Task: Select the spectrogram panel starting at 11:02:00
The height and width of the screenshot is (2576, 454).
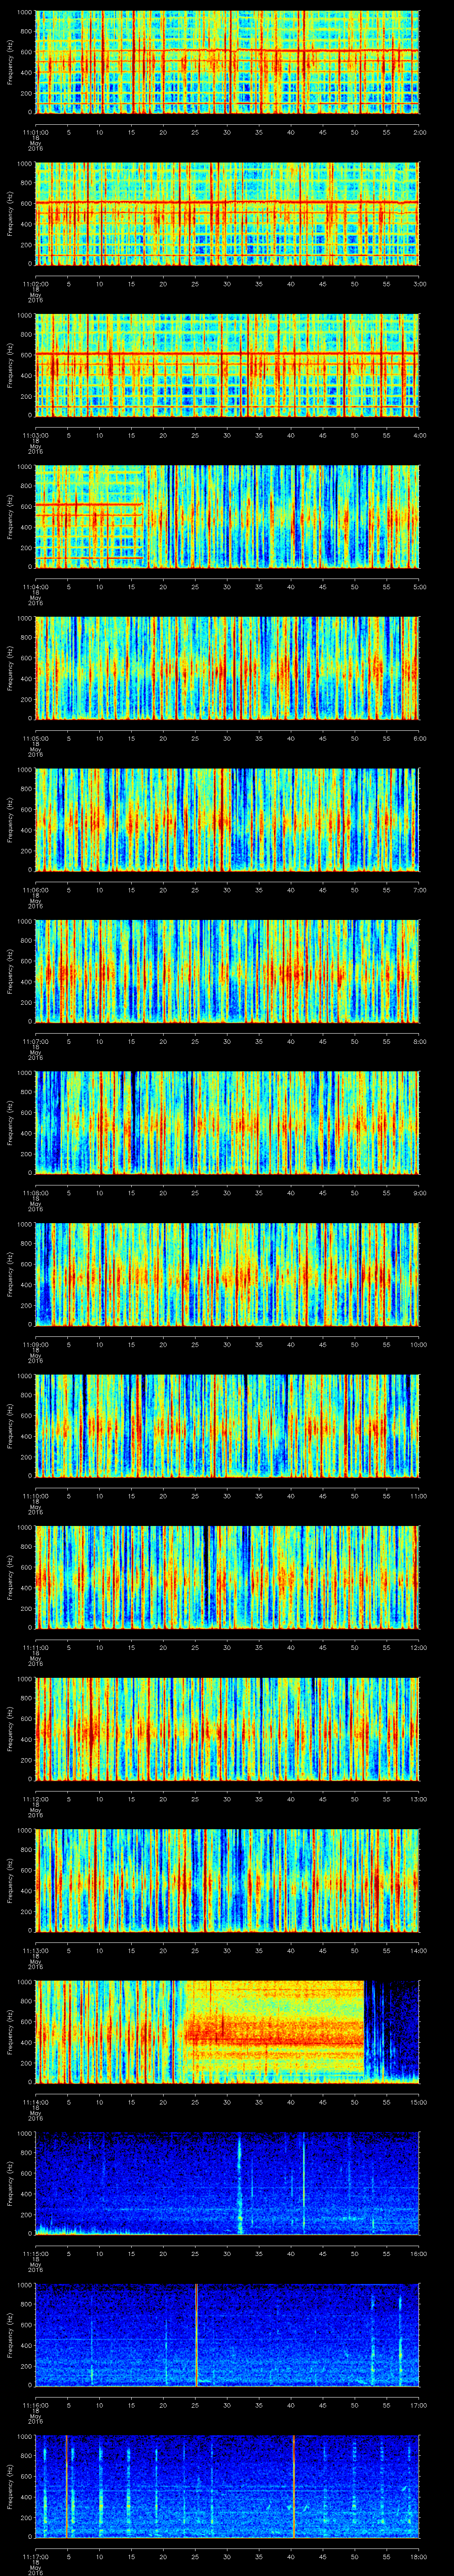Action: point(227,214)
